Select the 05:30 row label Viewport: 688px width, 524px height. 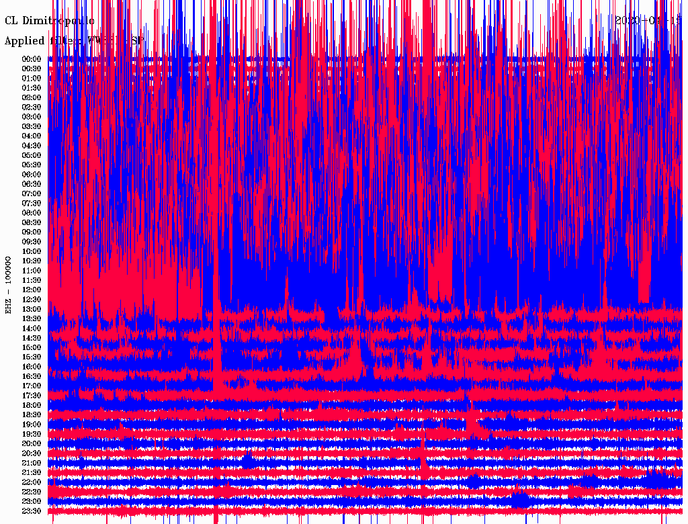(32, 165)
